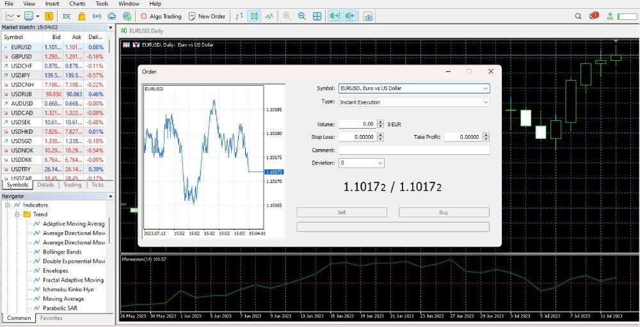This screenshot has width=640, height=327.
Task: Click the Buy button
Action: [x=444, y=212]
